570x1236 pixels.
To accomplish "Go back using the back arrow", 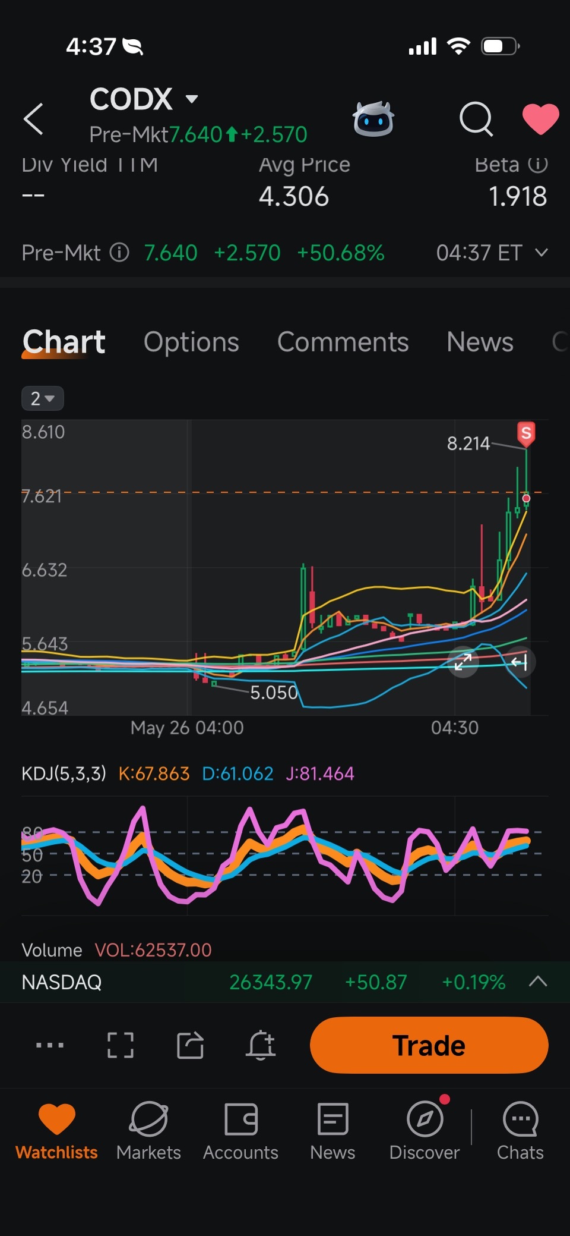I will point(33,119).
